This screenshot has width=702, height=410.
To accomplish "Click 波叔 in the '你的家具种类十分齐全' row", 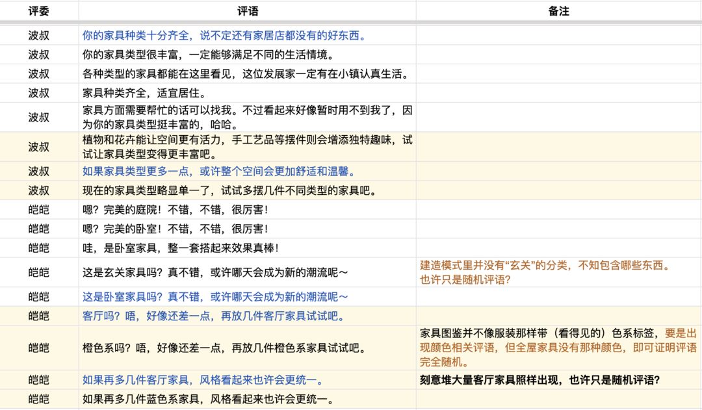I will [39, 35].
